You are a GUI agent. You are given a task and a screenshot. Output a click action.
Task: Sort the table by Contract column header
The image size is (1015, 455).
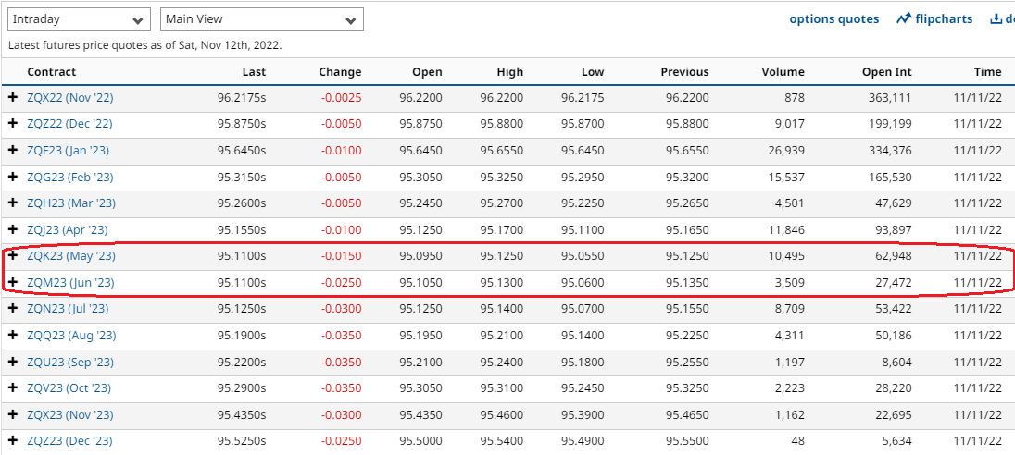(x=52, y=72)
